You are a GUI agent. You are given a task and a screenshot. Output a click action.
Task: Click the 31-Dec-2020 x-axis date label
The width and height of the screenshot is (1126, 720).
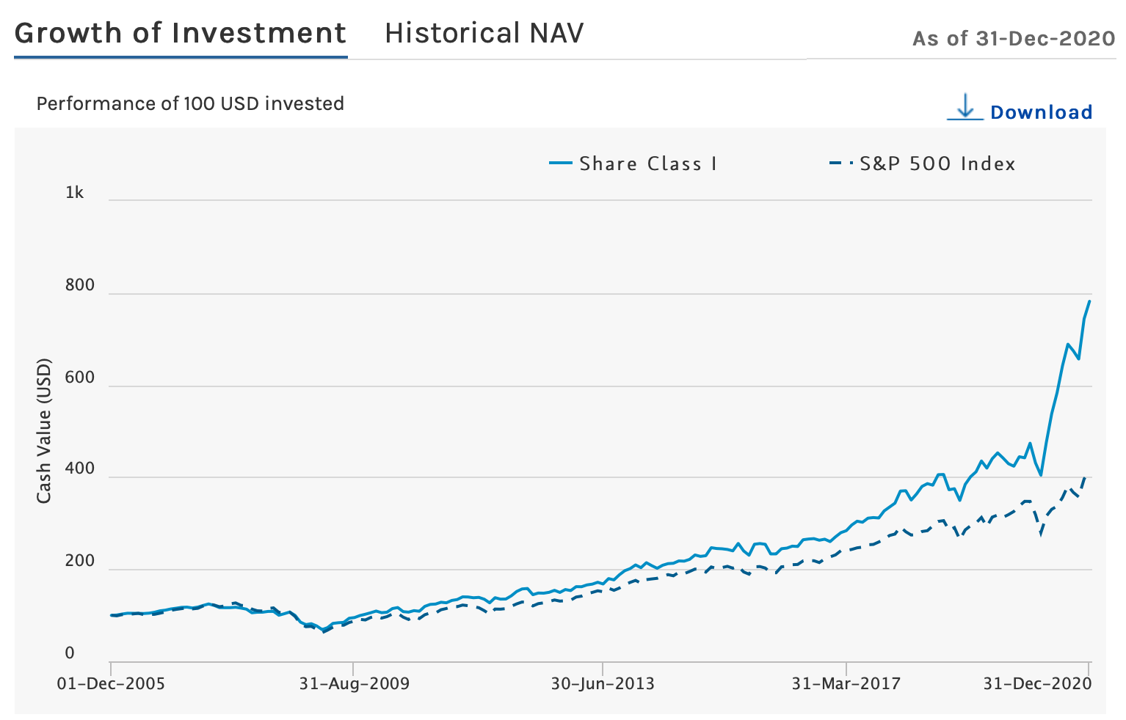pyautogui.click(x=1037, y=684)
